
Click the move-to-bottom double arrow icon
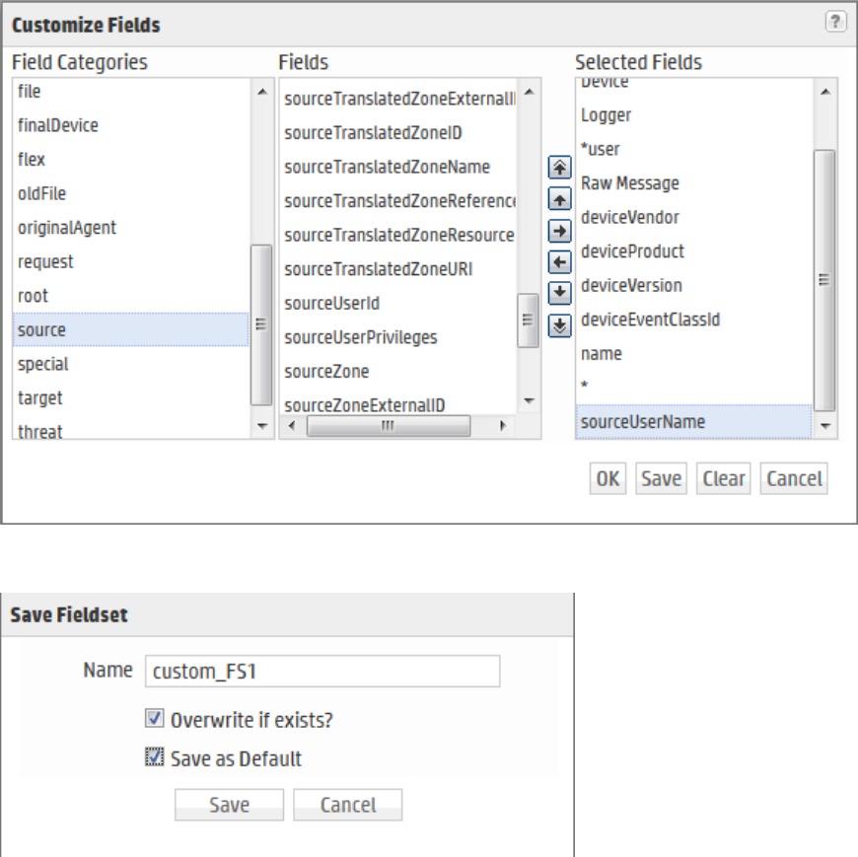point(559,325)
